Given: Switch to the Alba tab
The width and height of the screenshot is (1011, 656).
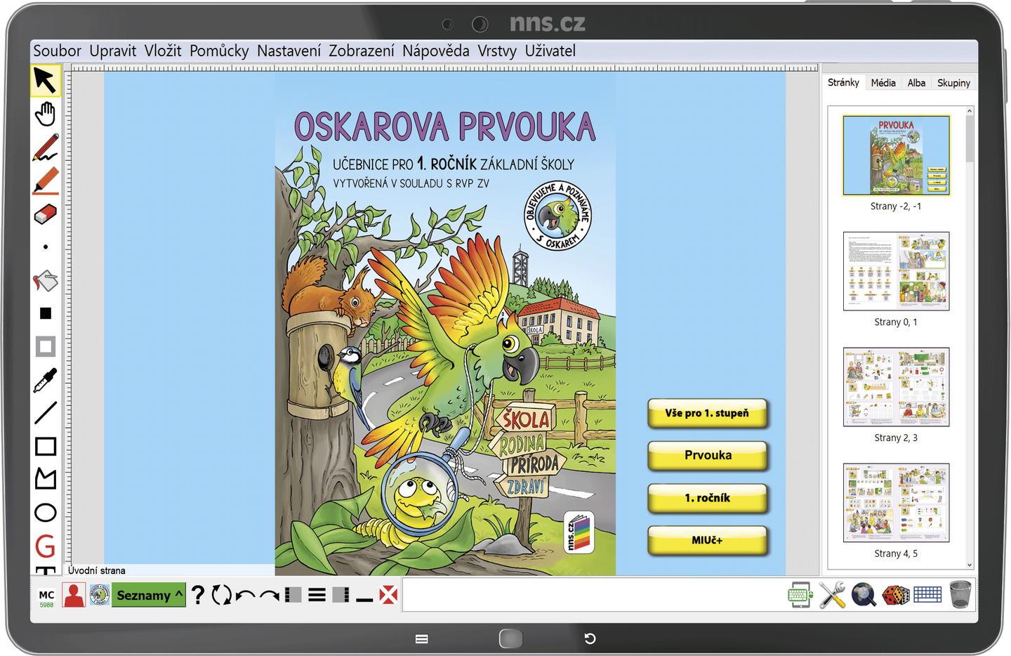Looking at the screenshot, I should (916, 82).
